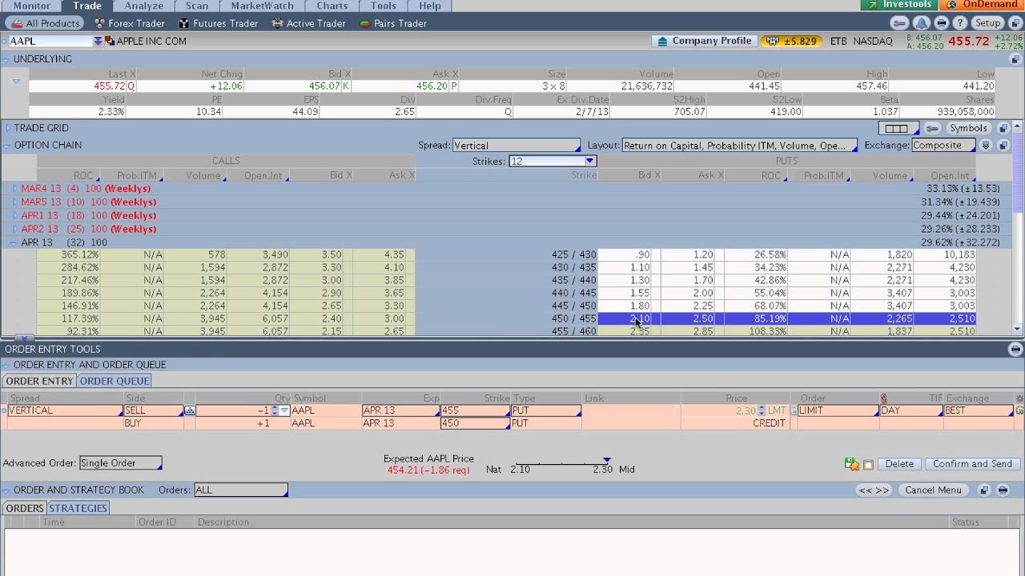Image resolution: width=1025 pixels, height=576 pixels.
Task: Expand the Trade Grid section
Action: [x=7, y=128]
